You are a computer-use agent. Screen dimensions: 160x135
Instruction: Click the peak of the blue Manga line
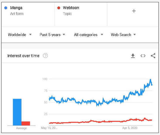click(x=151, y=80)
